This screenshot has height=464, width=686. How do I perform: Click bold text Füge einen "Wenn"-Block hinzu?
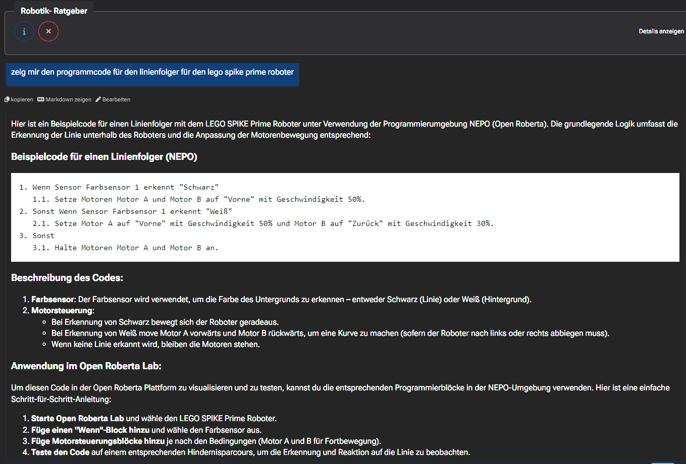coord(91,430)
